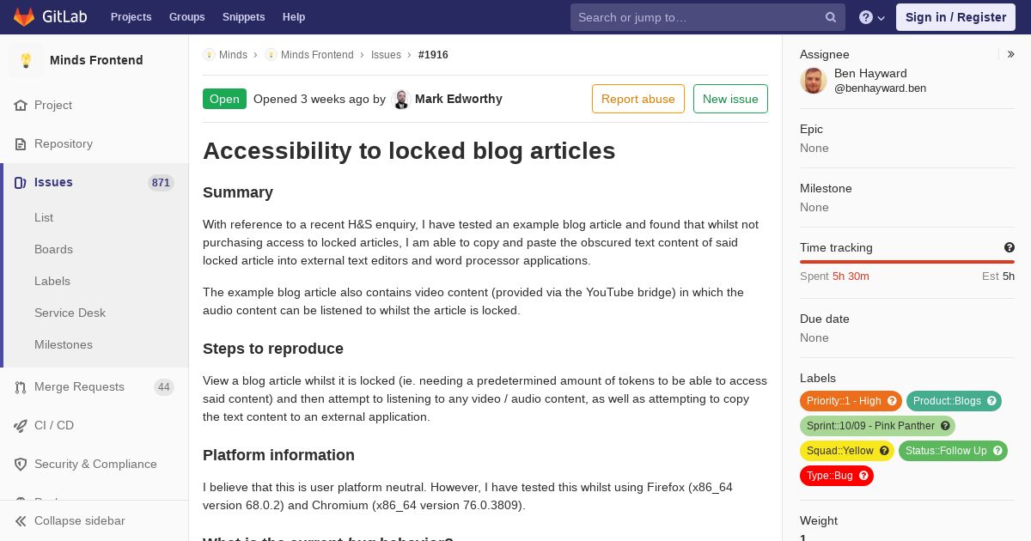Select Boards under Issues
Viewport: 1031px width, 541px height.
(53, 249)
